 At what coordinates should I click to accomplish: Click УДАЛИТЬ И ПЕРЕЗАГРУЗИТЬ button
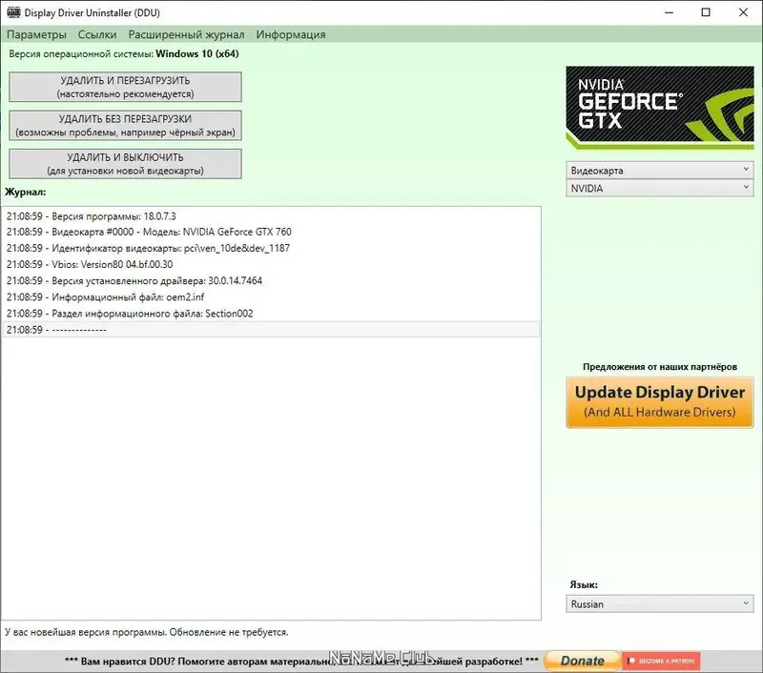click(x=124, y=87)
